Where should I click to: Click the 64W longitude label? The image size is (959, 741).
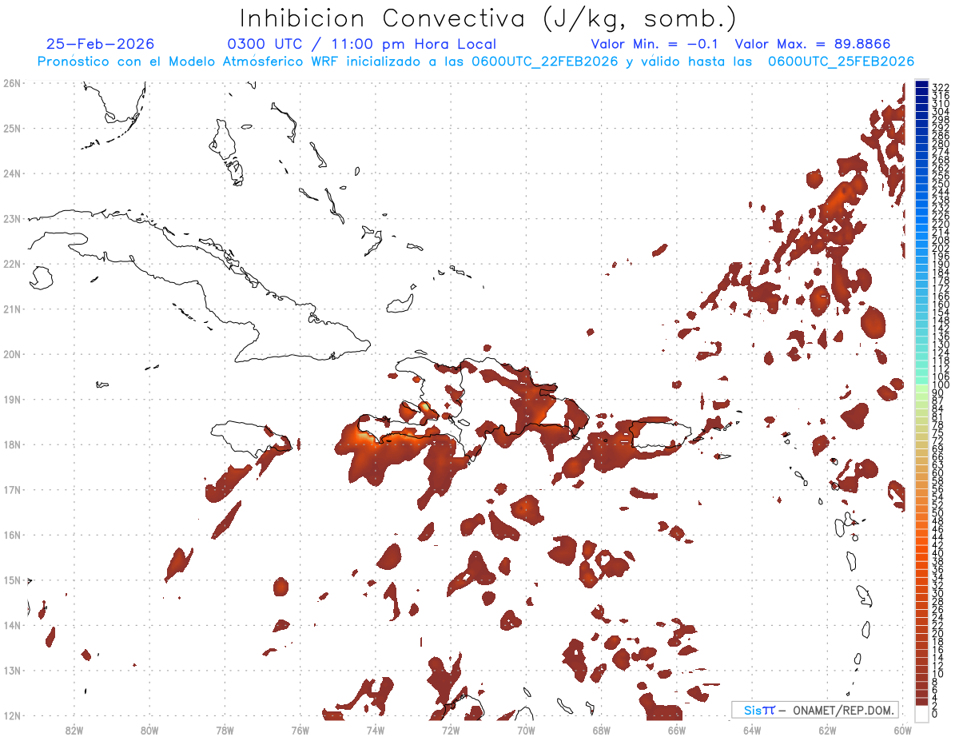pos(752,729)
